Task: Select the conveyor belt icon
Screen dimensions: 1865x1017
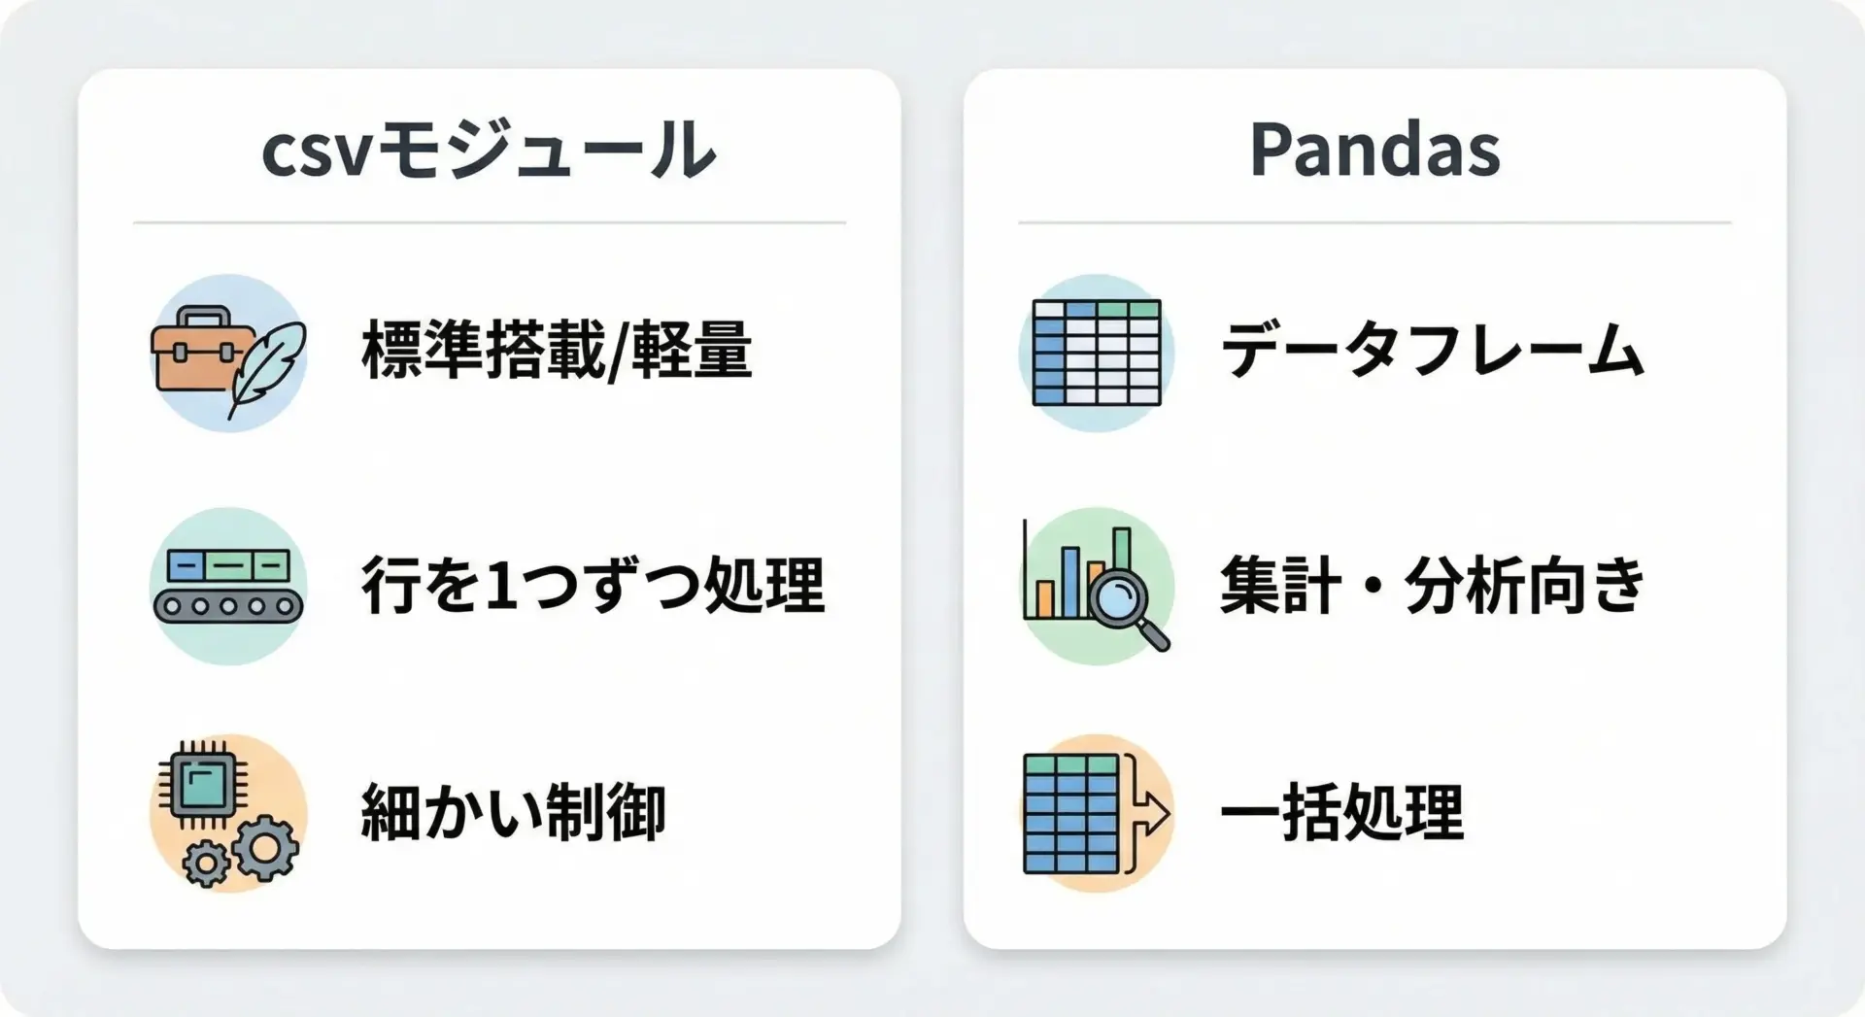Action: pyautogui.click(x=228, y=586)
